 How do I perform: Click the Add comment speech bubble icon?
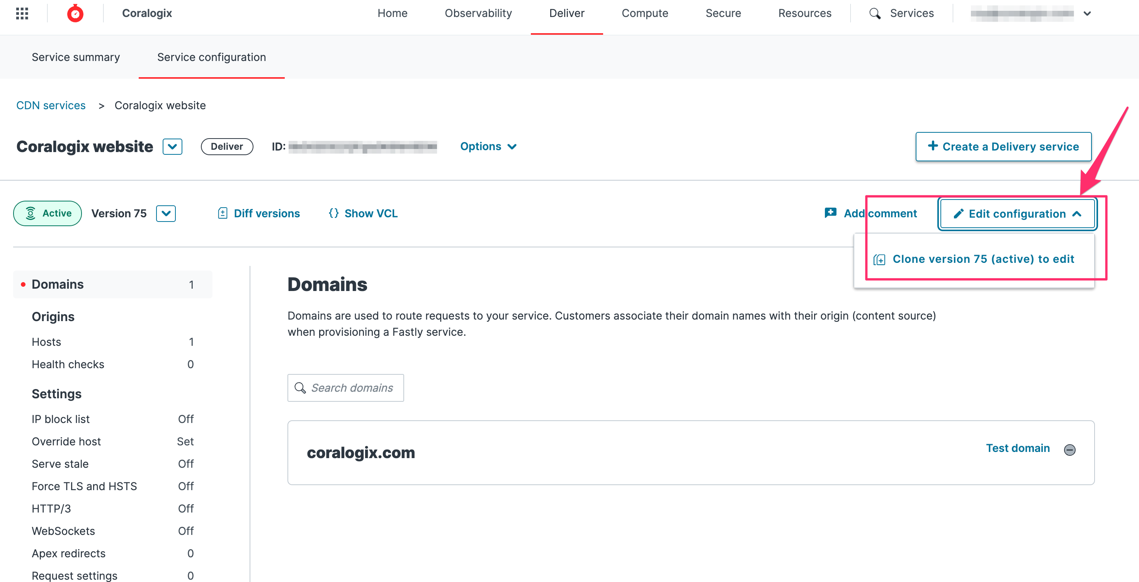pos(830,213)
